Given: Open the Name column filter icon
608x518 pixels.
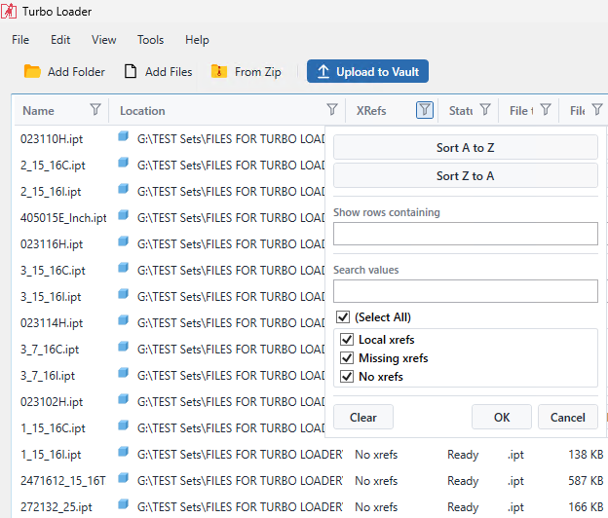Looking at the screenshot, I should [95, 110].
